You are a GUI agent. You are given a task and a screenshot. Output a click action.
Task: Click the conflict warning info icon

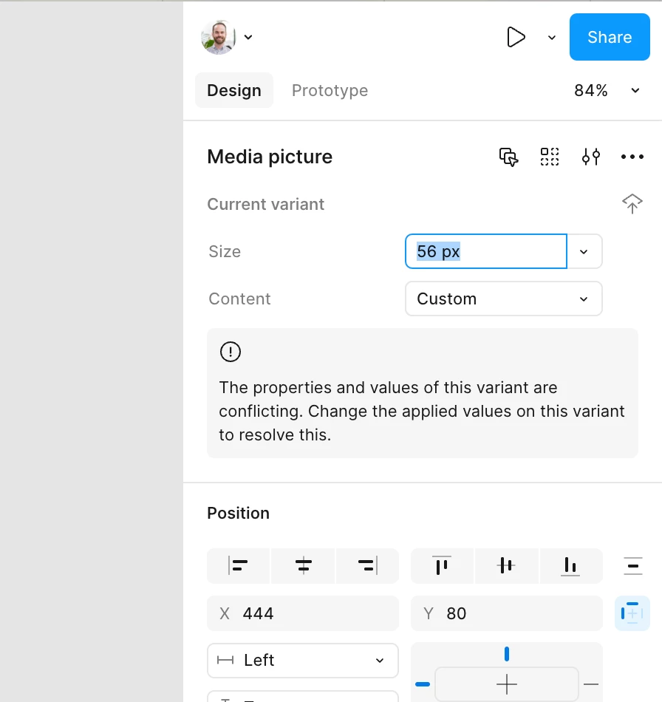231,352
